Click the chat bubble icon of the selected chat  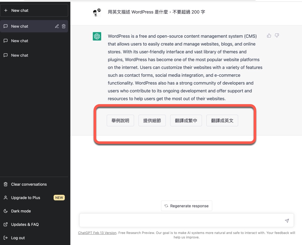[6, 26]
